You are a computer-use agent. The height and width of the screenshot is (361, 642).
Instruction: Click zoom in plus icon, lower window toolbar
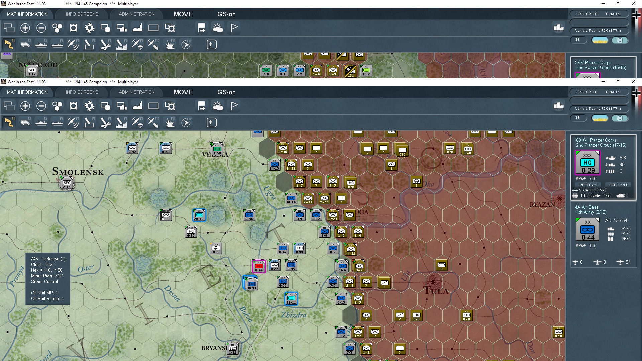pyautogui.click(x=25, y=106)
